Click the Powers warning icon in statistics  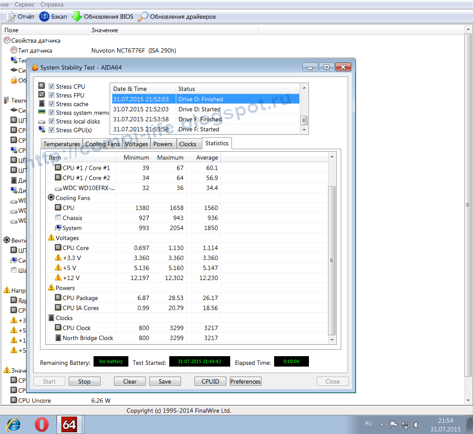[x=51, y=287]
